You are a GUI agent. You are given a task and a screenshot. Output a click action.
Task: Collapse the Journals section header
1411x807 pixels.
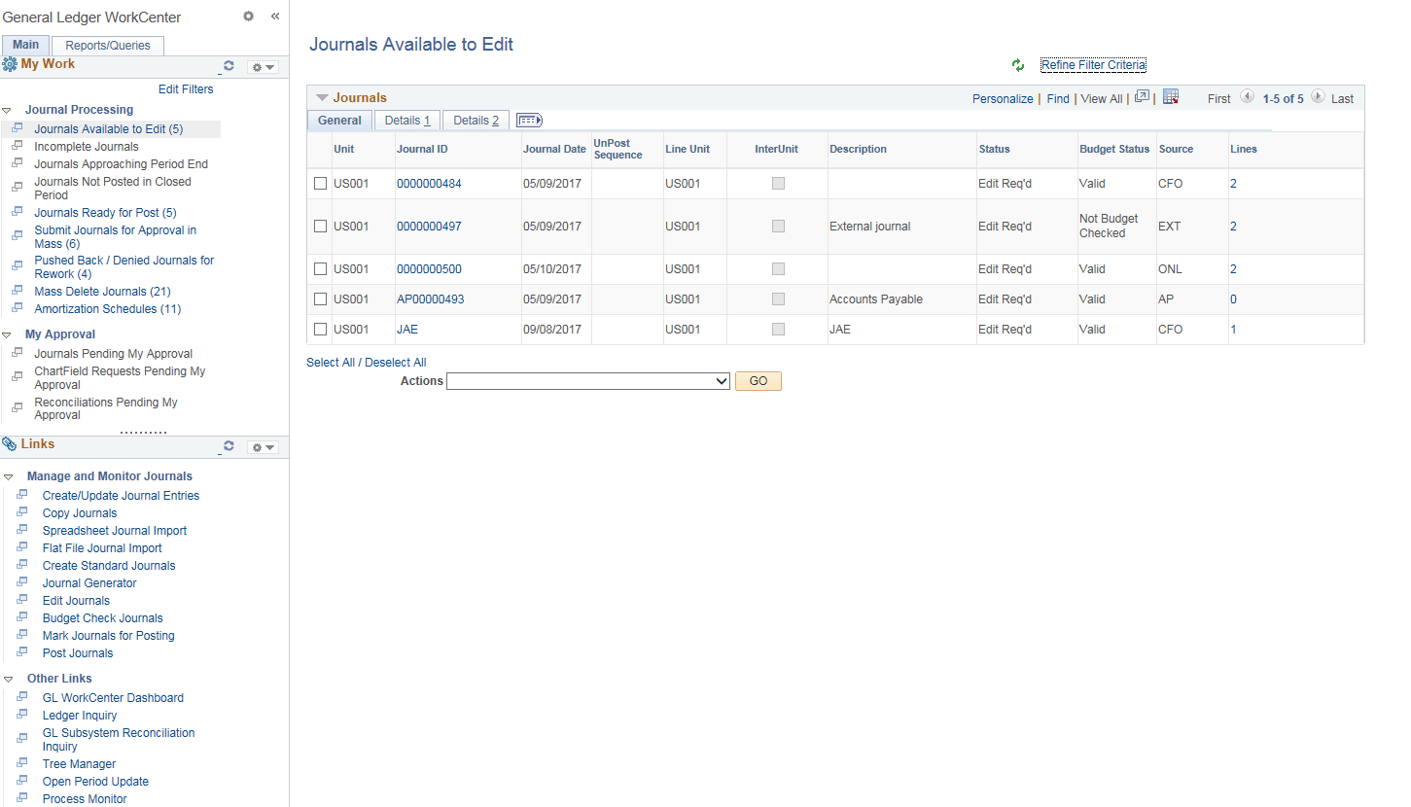(322, 97)
